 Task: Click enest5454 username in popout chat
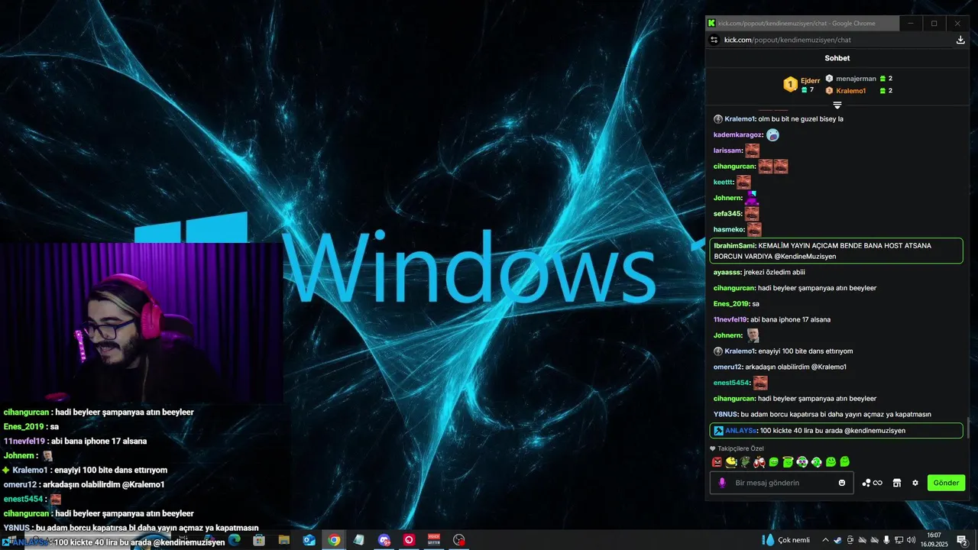point(732,383)
